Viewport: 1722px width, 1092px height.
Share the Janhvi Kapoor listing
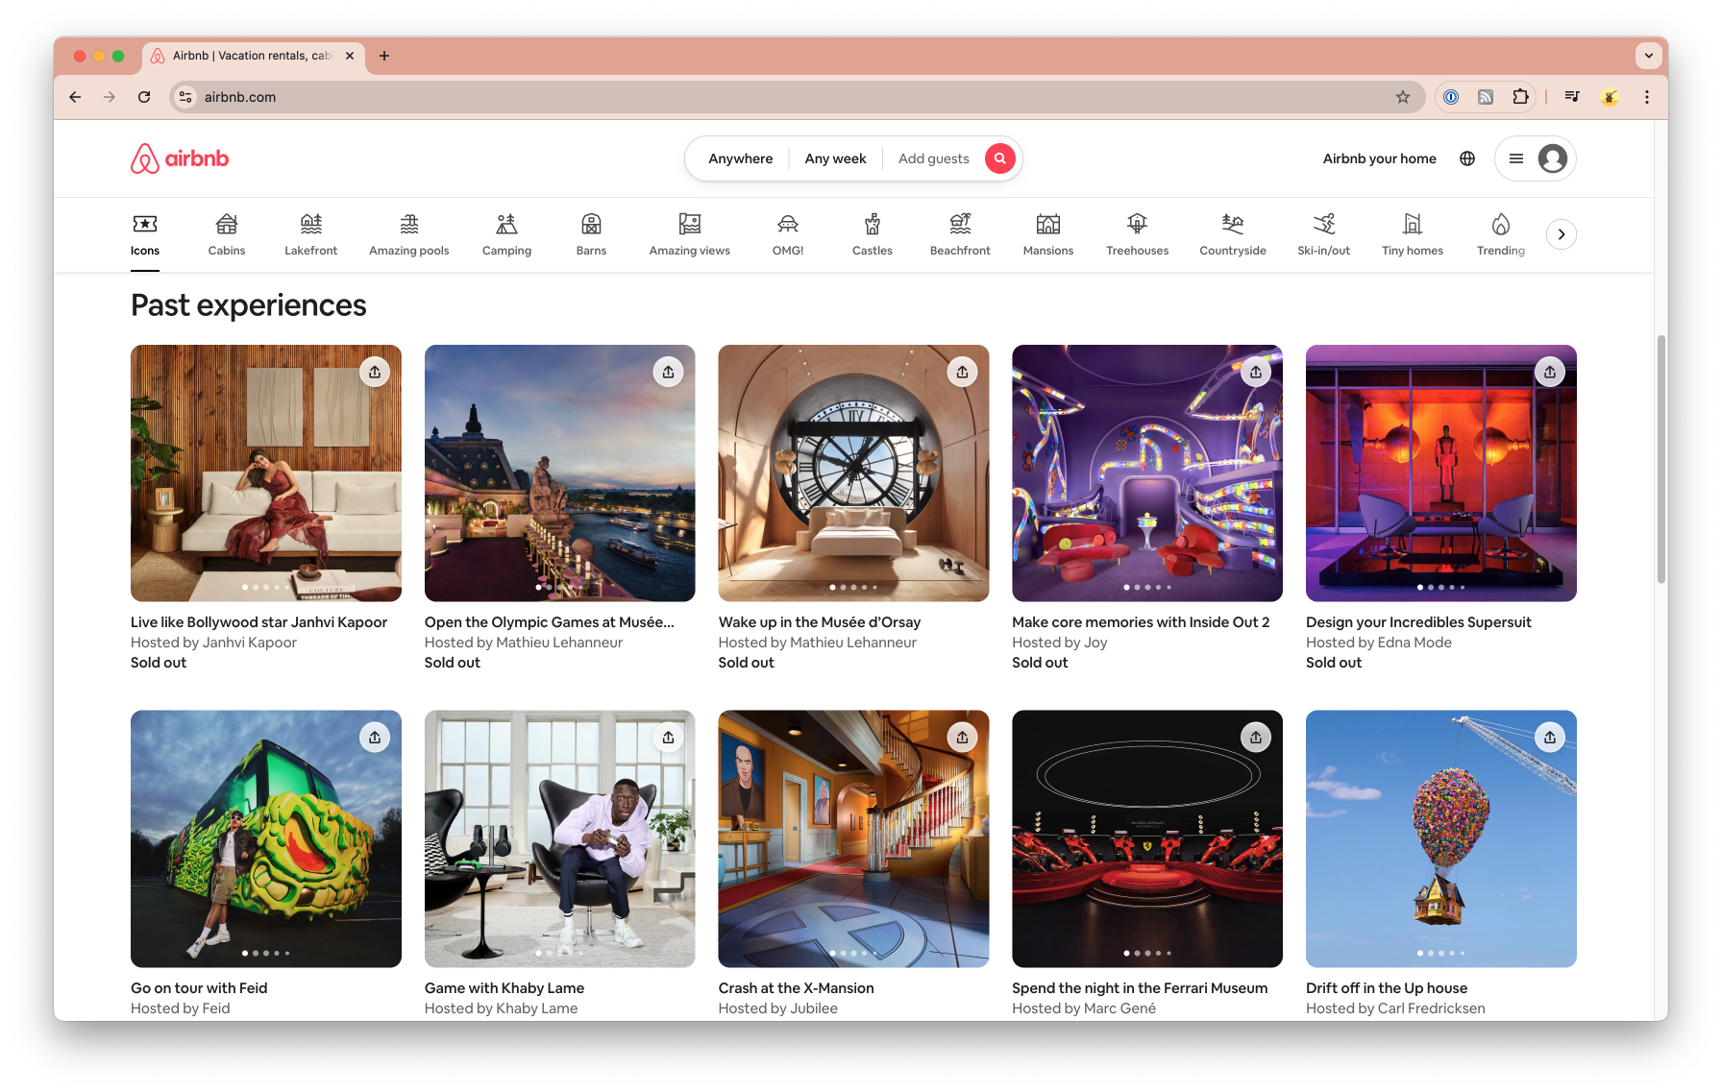(375, 372)
